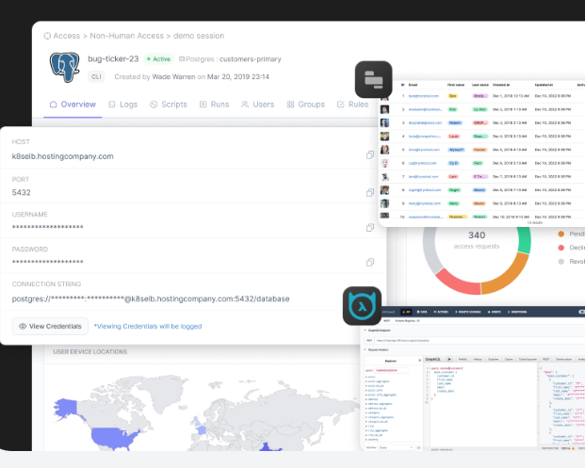
Task: Copy the HOST value k8selb.hostingcompany.com
Action: click(x=369, y=154)
